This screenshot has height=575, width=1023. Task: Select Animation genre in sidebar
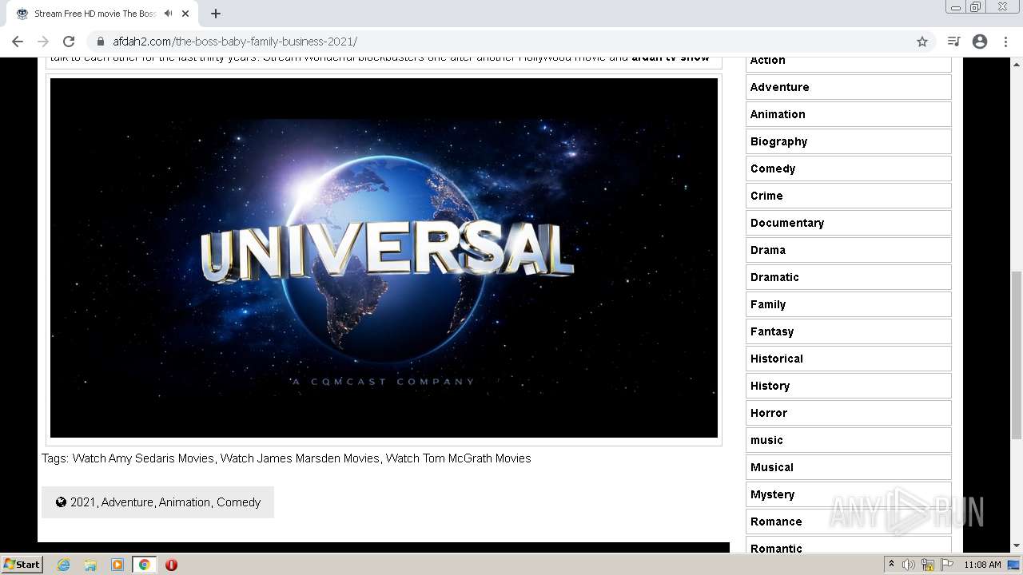coord(848,114)
